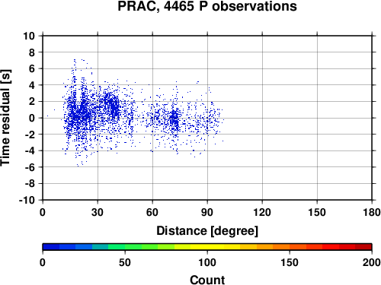Image resolution: width=381 pixels, height=285 pixels.
Task: Click the x-axis tick label 150
Action: click(317, 212)
